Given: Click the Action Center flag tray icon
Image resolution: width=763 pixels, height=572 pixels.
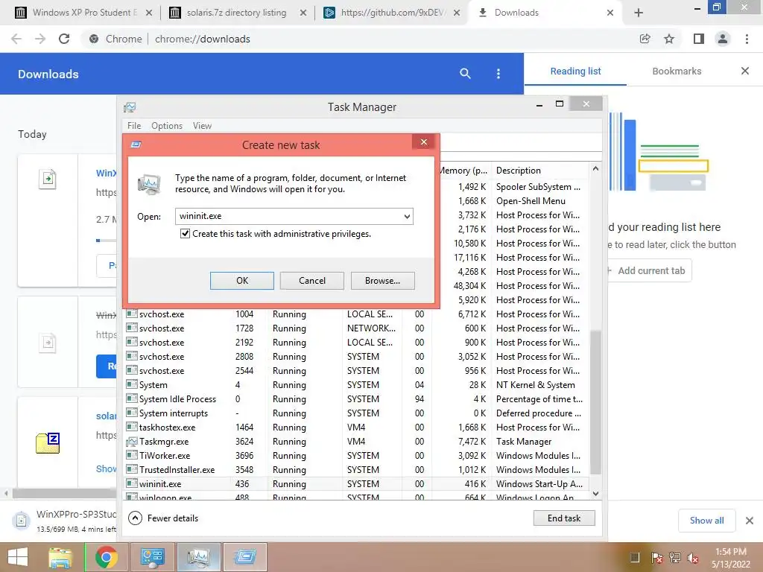Looking at the screenshot, I should [x=656, y=558].
